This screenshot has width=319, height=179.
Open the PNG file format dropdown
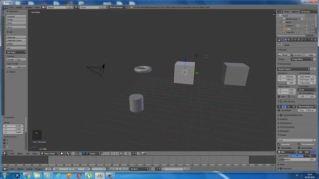(x=287, y=152)
